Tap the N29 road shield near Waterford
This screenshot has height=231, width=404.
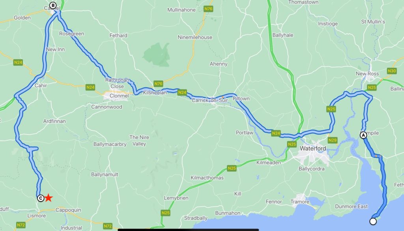click(x=332, y=140)
